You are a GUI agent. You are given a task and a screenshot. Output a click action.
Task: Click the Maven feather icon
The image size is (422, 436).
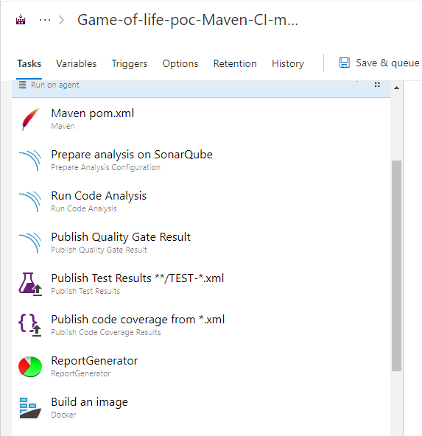[31, 119]
